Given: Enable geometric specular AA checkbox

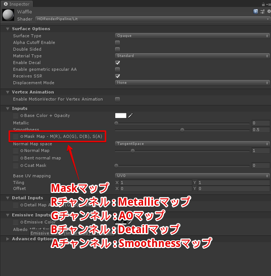Looking at the screenshot, I should [x=117, y=69].
